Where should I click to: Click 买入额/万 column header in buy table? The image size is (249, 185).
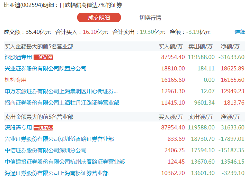[170, 47]
